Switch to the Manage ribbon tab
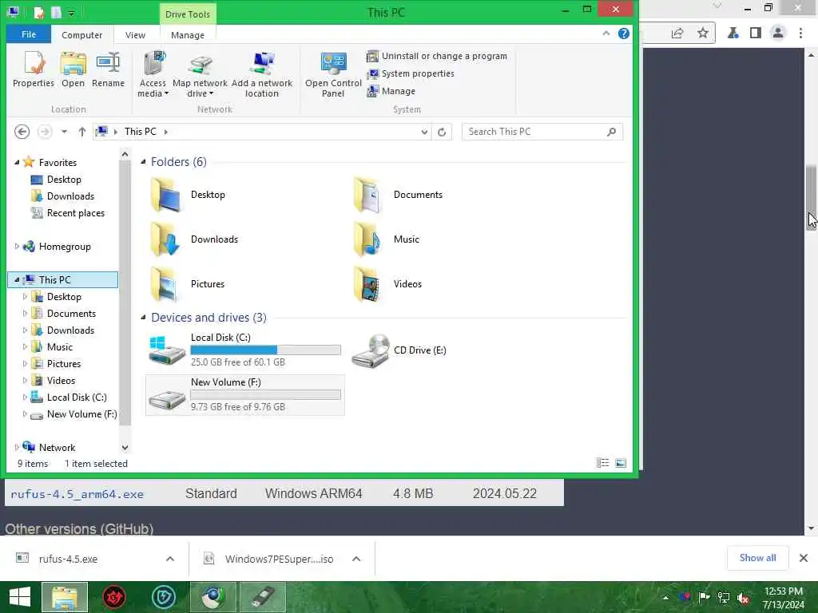The image size is (818, 613). tap(187, 35)
